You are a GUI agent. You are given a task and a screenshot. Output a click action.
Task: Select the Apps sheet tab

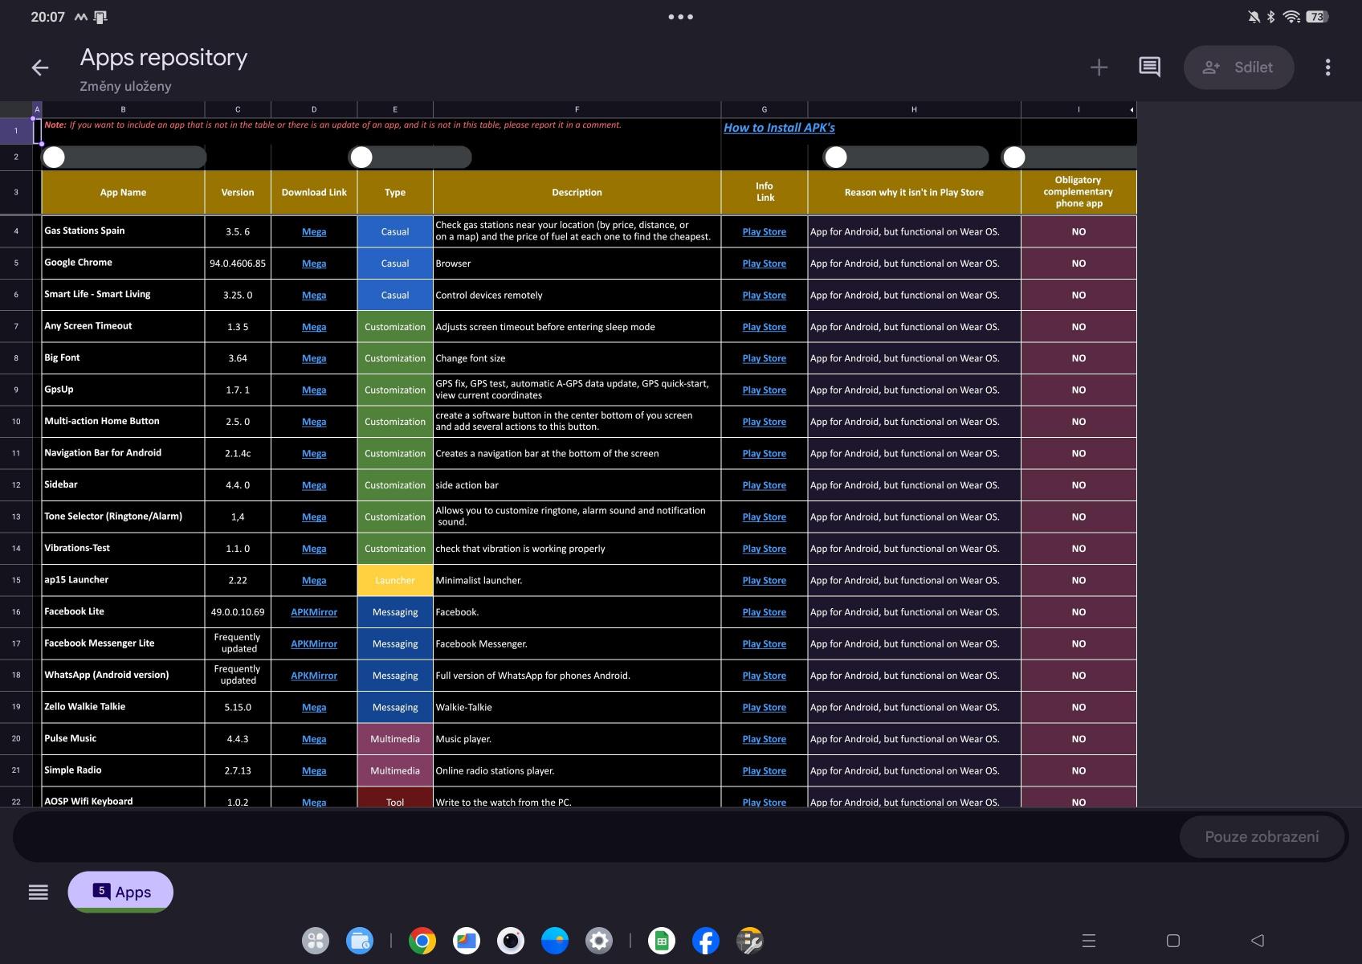[x=121, y=892]
